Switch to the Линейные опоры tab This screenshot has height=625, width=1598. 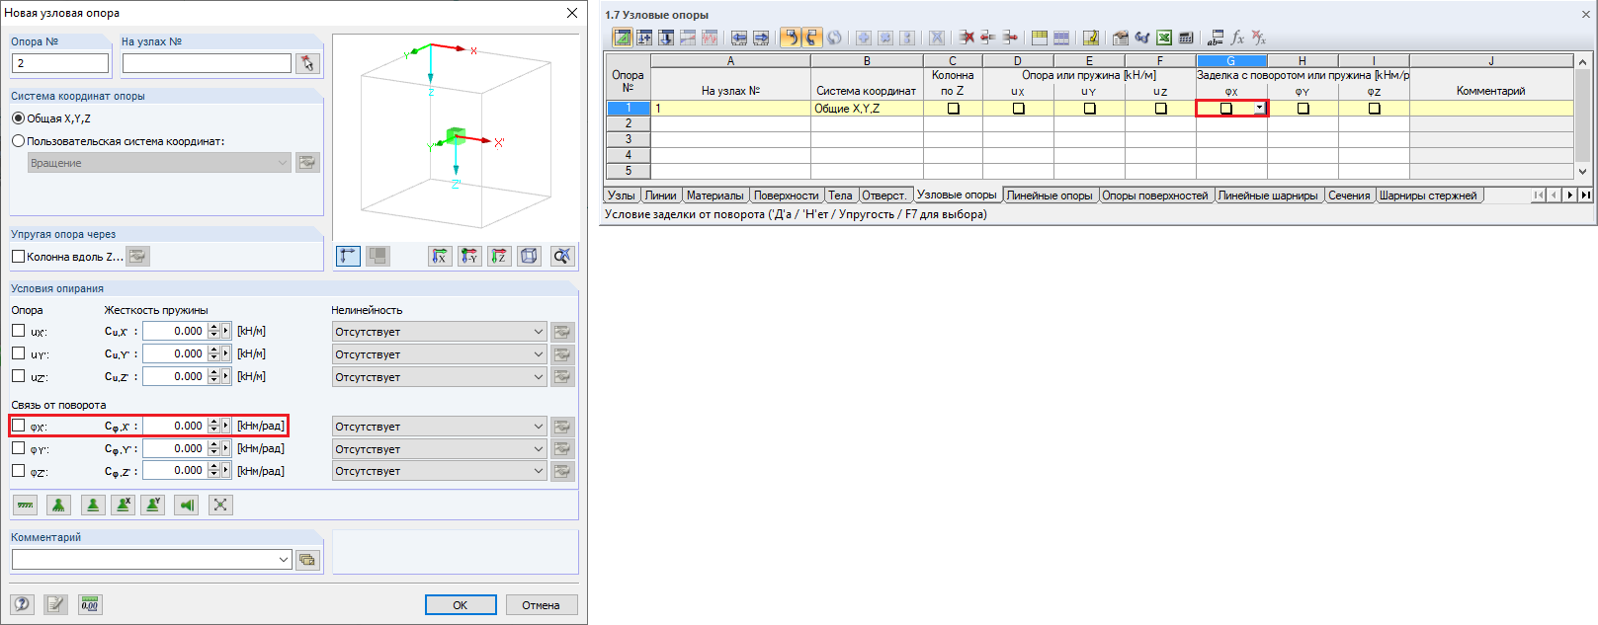coord(1050,195)
